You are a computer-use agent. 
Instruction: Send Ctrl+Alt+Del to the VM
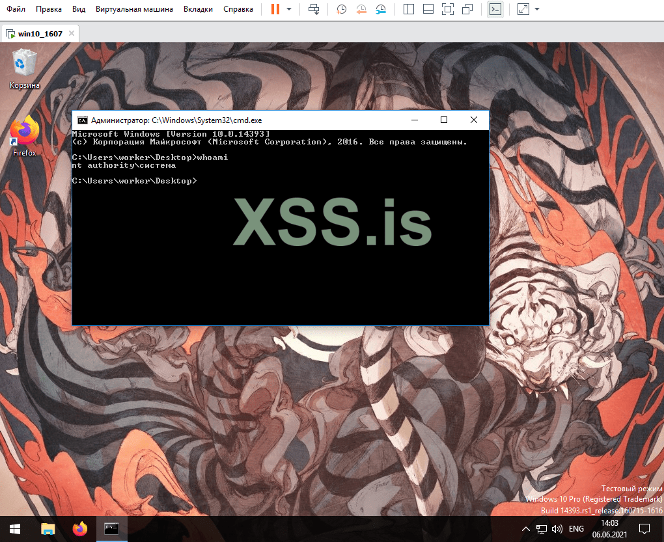(314, 9)
